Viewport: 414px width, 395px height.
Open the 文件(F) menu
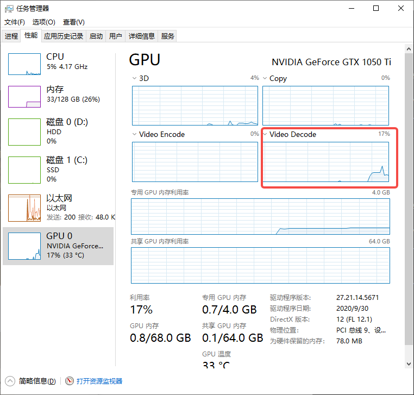point(15,22)
